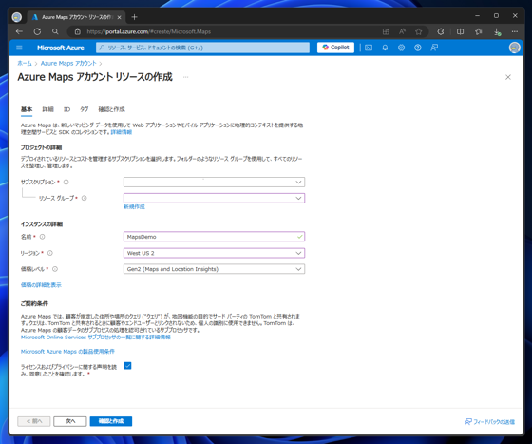Click the app grid icon in address bar
This screenshot has height=444, width=532.
(x=386, y=31)
